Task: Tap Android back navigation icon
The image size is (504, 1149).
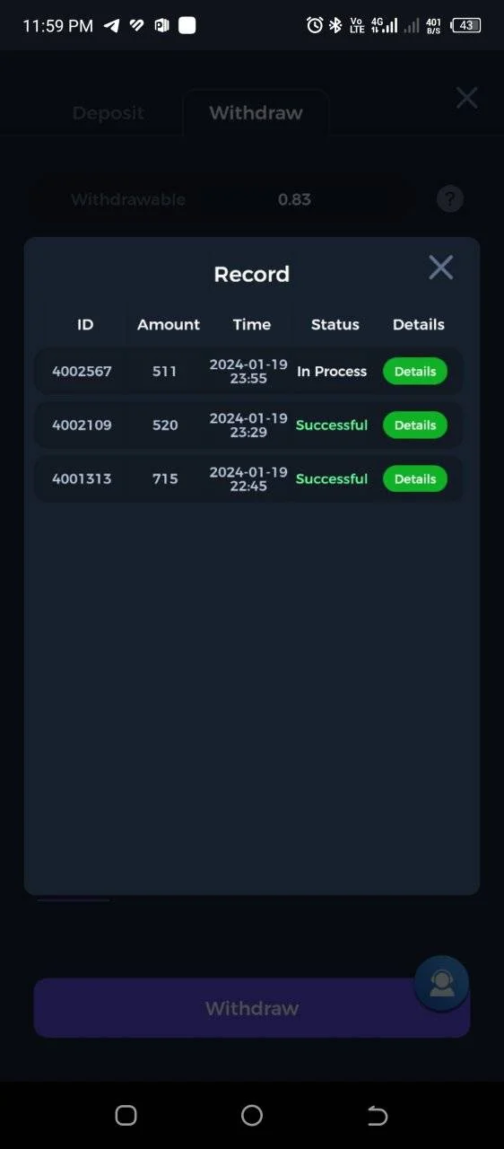Action: click(x=378, y=1115)
